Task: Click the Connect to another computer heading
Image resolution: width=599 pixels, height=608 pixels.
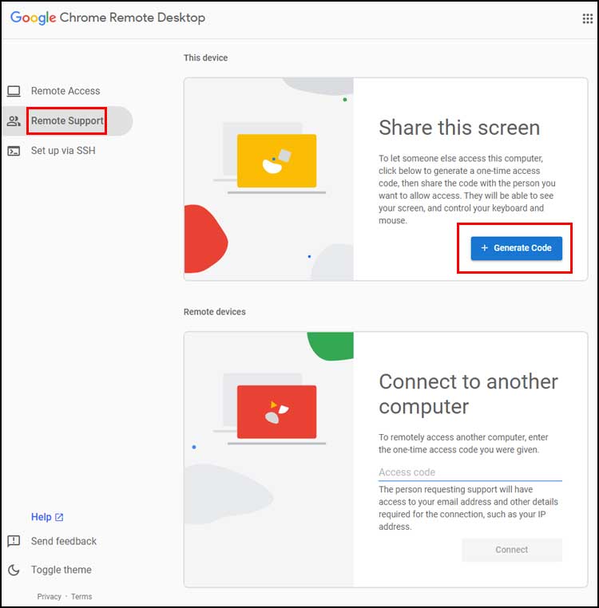Action: [x=468, y=394]
